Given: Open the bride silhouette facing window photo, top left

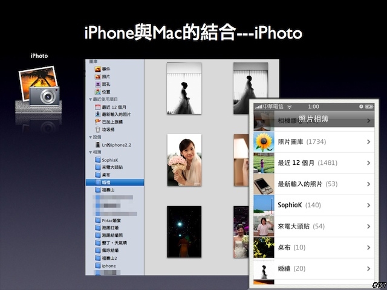Looking at the screenshot, I should click(184, 88).
